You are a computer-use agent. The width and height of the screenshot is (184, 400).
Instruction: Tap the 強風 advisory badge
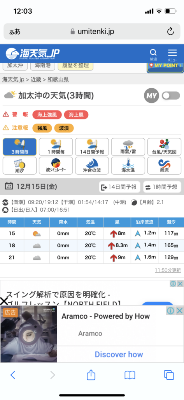pos(42,128)
